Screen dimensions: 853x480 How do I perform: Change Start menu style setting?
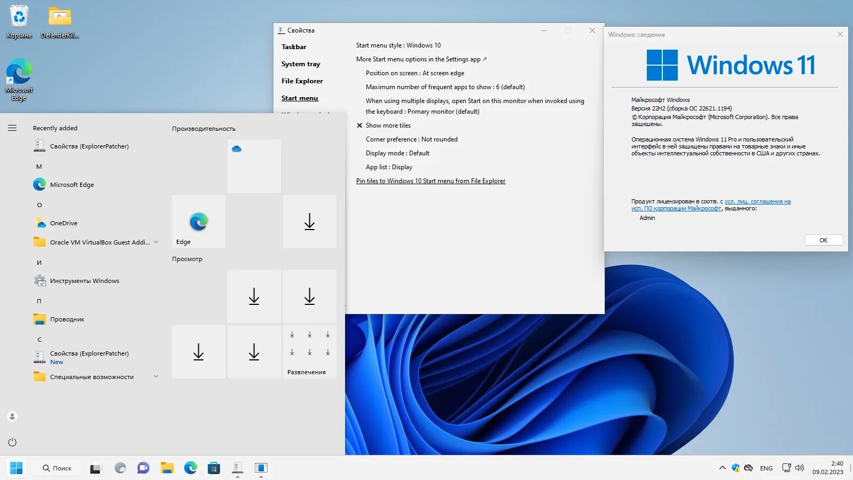398,45
